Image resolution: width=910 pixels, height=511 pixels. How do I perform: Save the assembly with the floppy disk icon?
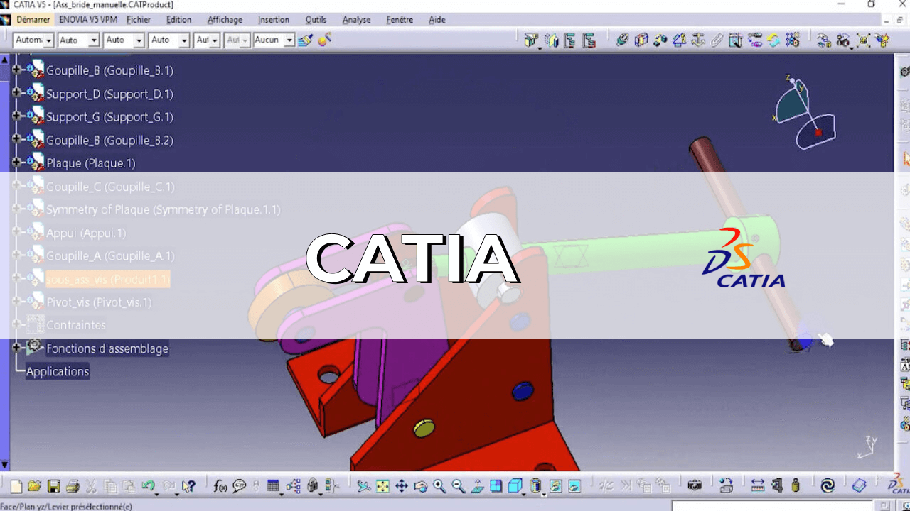(x=53, y=486)
